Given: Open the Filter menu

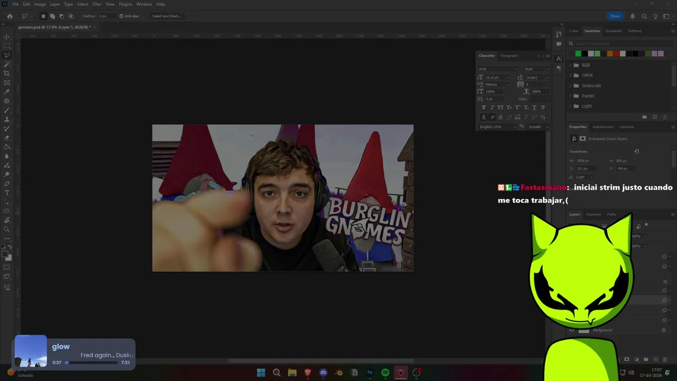Looking at the screenshot, I should tap(97, 4).
